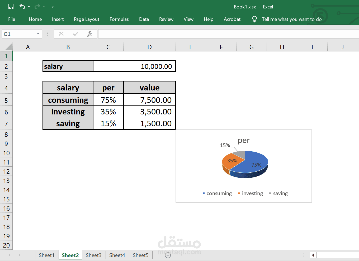This screenshot has width=359, height=261.
Task: Click the formula bar Enter checkmark icon
Action: 75,34
